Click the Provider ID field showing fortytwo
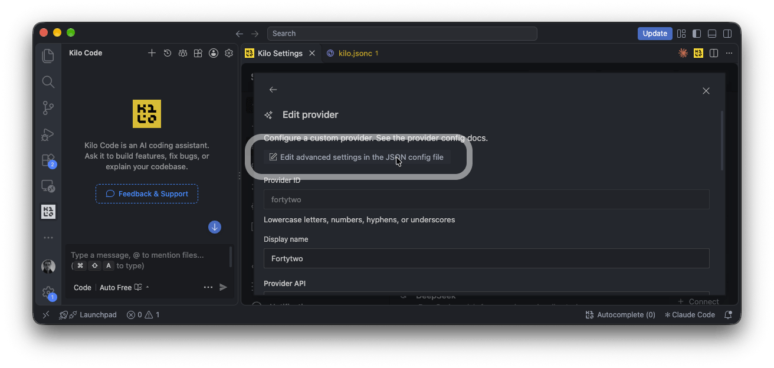Viewport: 774px width, 368px height. coord(486,199)
